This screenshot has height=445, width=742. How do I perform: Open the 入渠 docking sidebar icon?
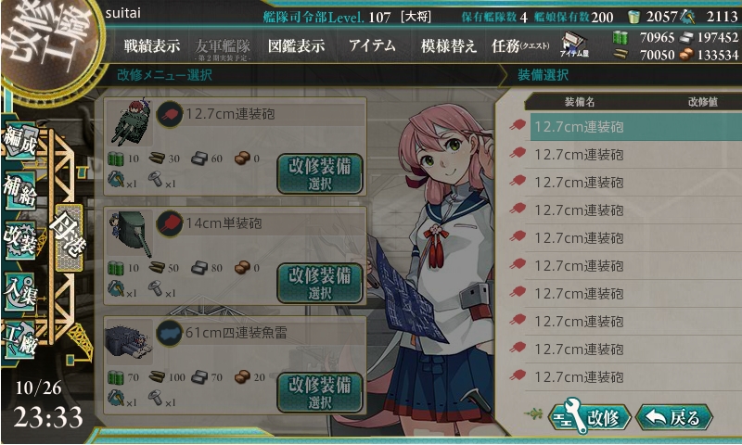(x=19, y=291)
